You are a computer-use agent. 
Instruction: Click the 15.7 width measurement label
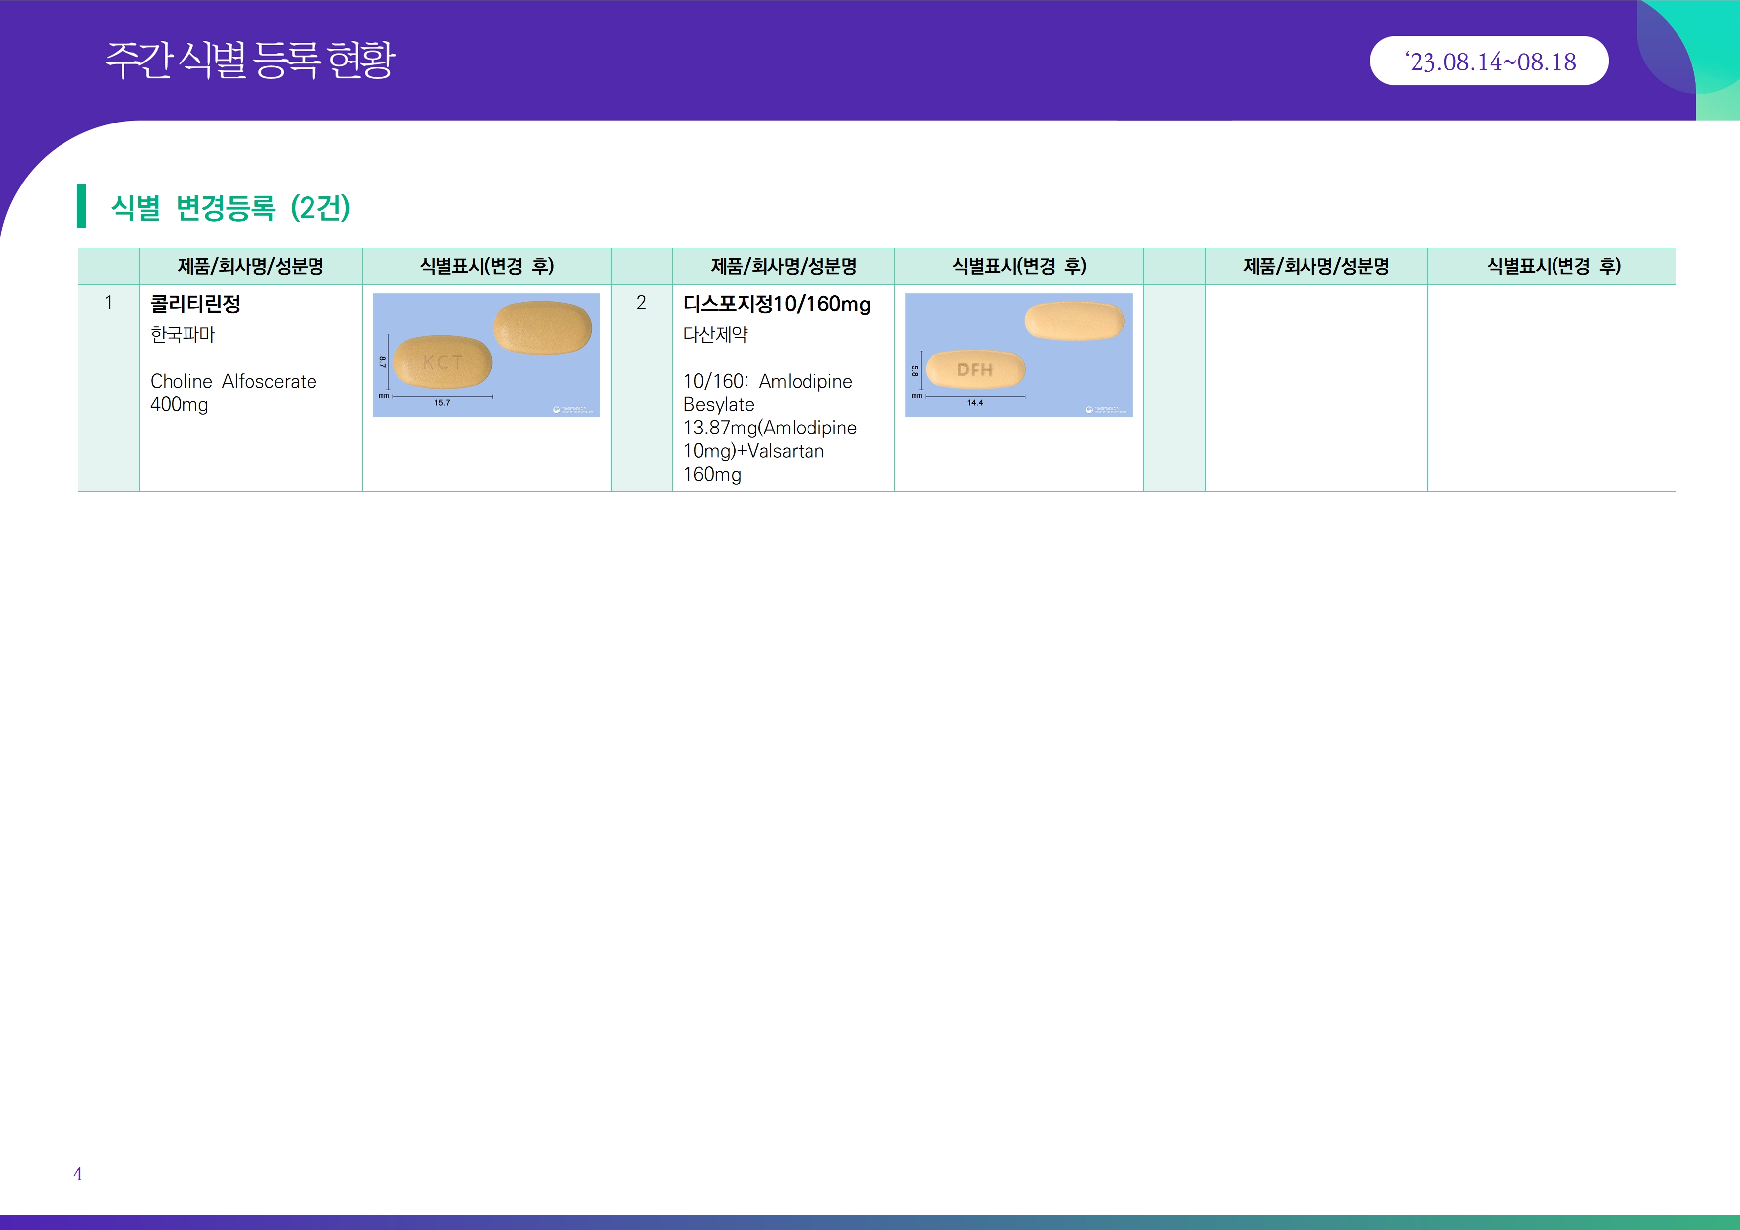442,403
